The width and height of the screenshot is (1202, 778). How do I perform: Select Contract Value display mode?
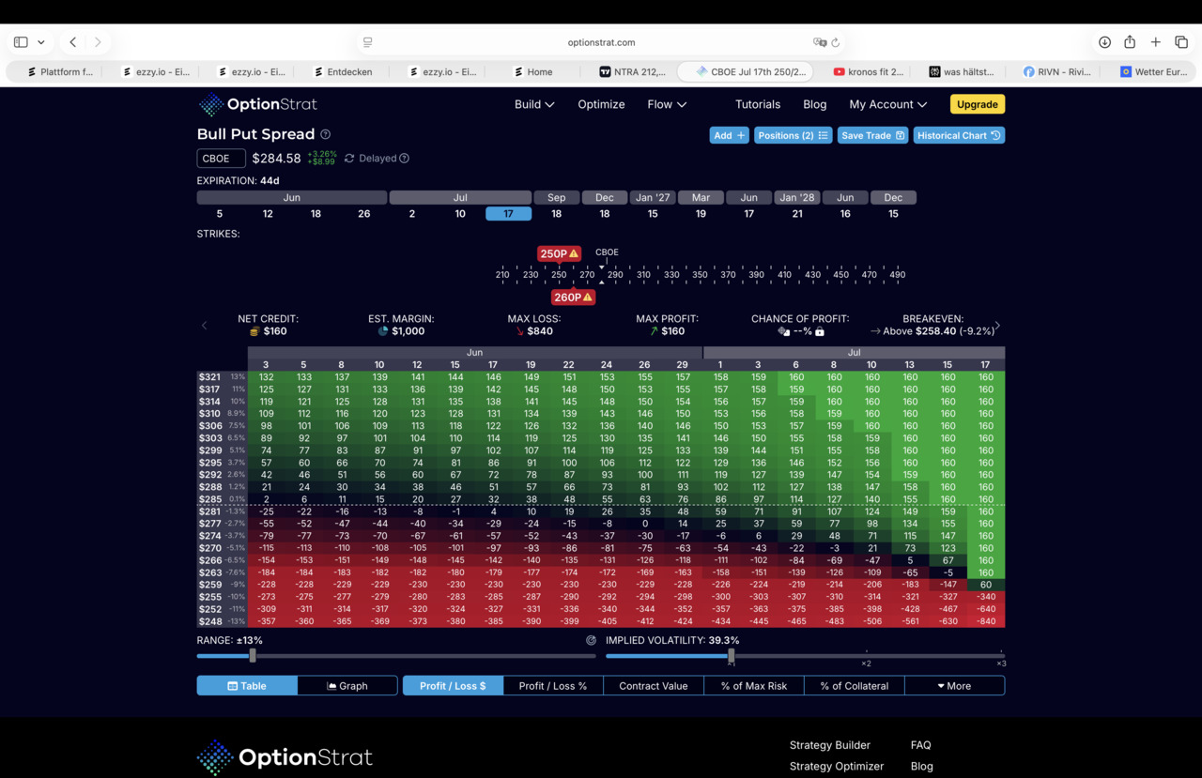point(654,686)
